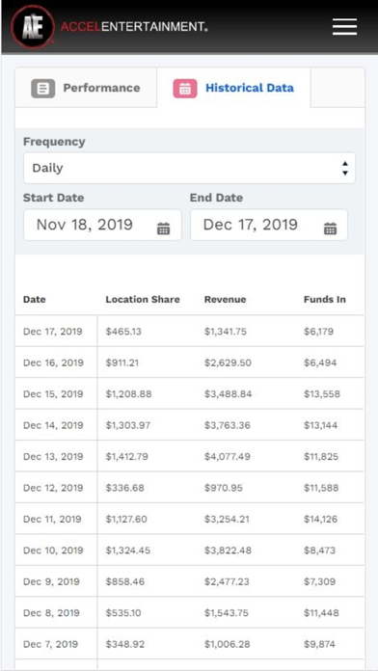
Task: Select the Dec 10, 2019 row date
Action: pos(53,550)
